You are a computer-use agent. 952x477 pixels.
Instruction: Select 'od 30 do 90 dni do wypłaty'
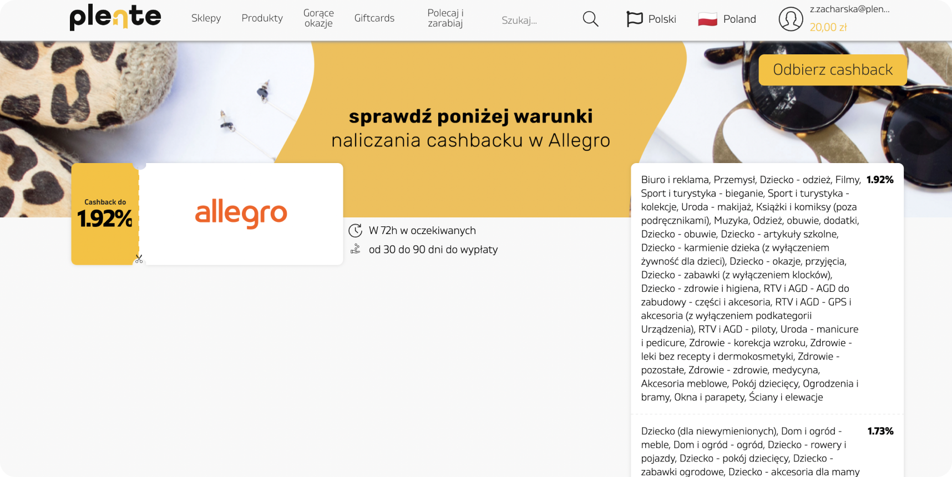433,250
